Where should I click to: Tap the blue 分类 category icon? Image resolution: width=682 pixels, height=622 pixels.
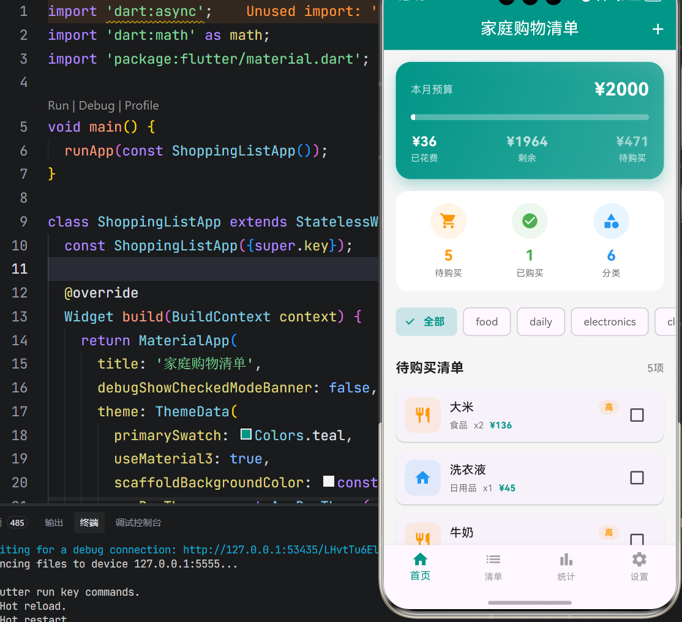[611, 221]
